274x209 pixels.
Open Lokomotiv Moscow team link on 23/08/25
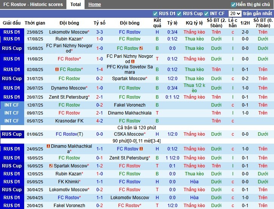tap(68, 32)
